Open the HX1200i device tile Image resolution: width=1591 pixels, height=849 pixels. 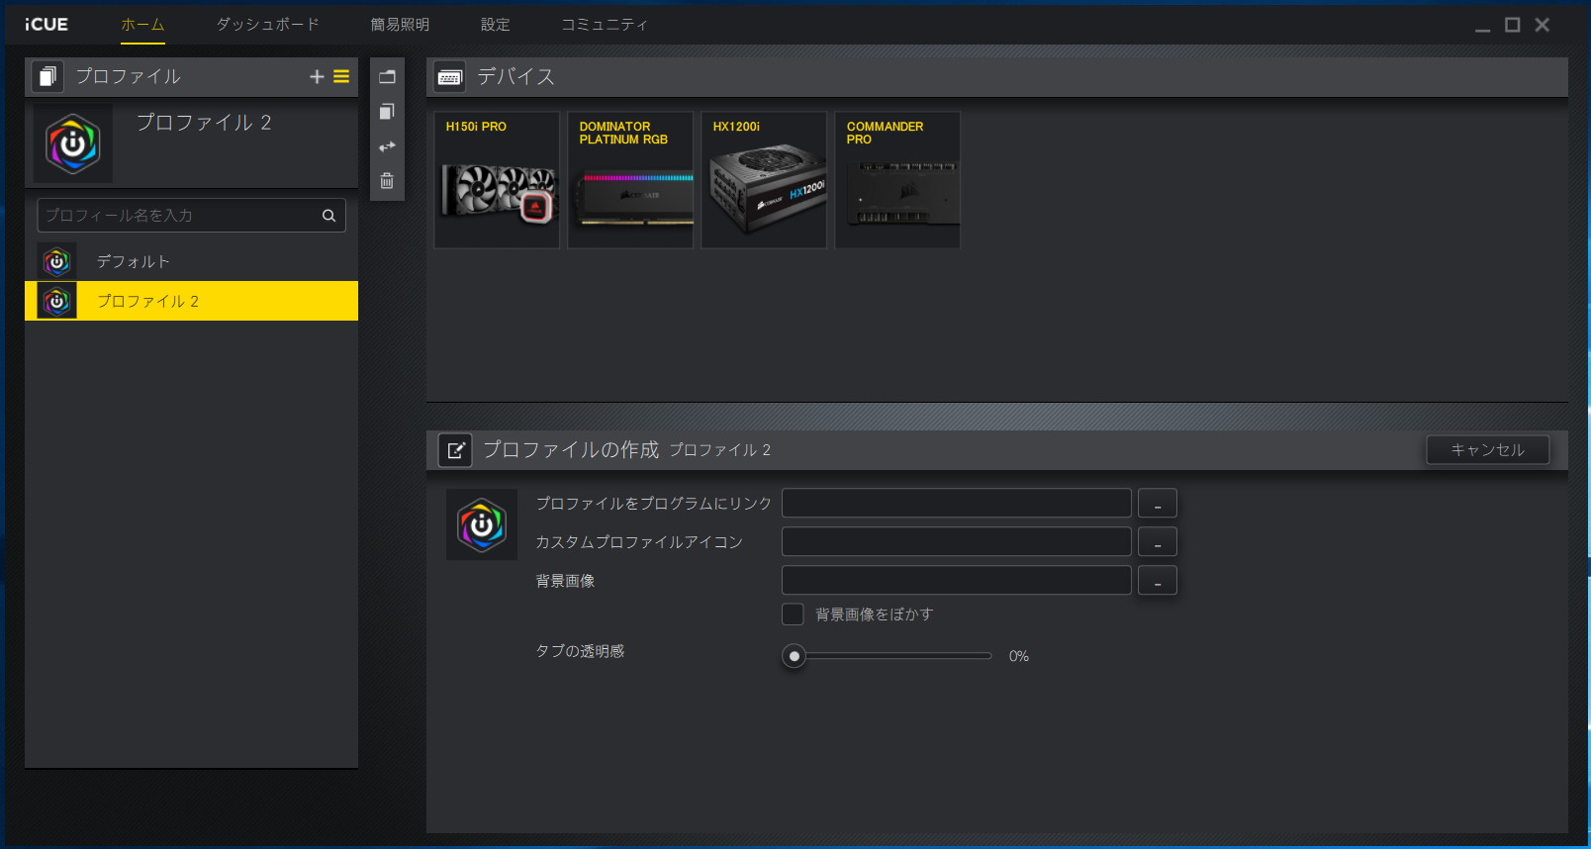pyautogui.click(x=764, y=179)
